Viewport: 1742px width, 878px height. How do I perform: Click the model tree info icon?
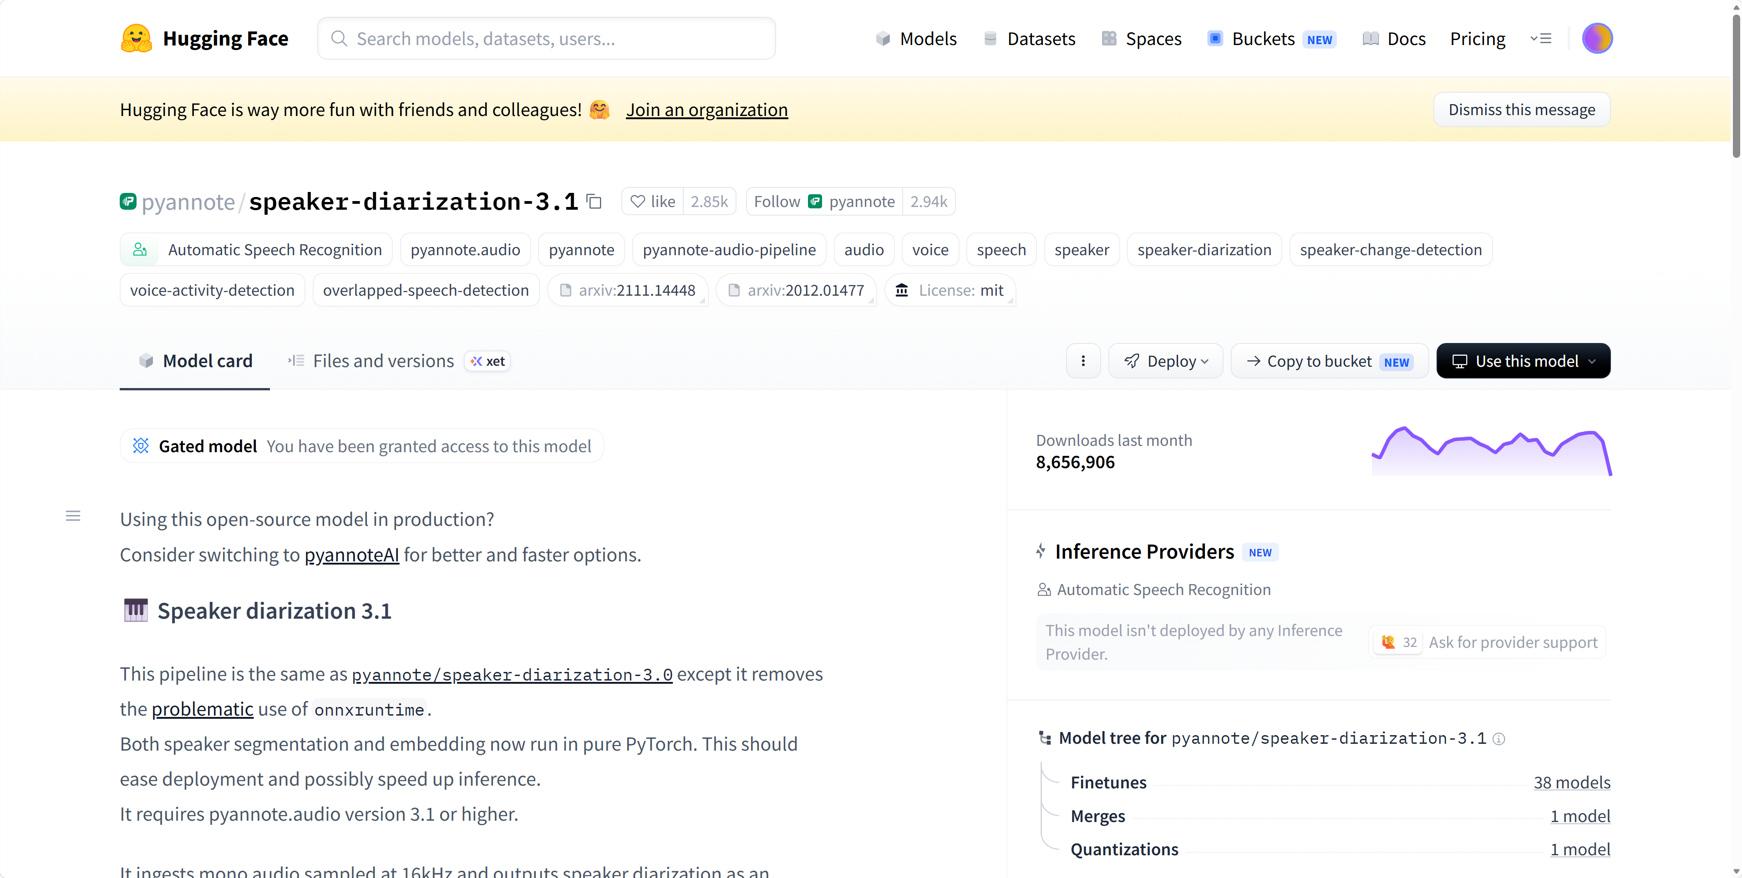coord(1498,739)
